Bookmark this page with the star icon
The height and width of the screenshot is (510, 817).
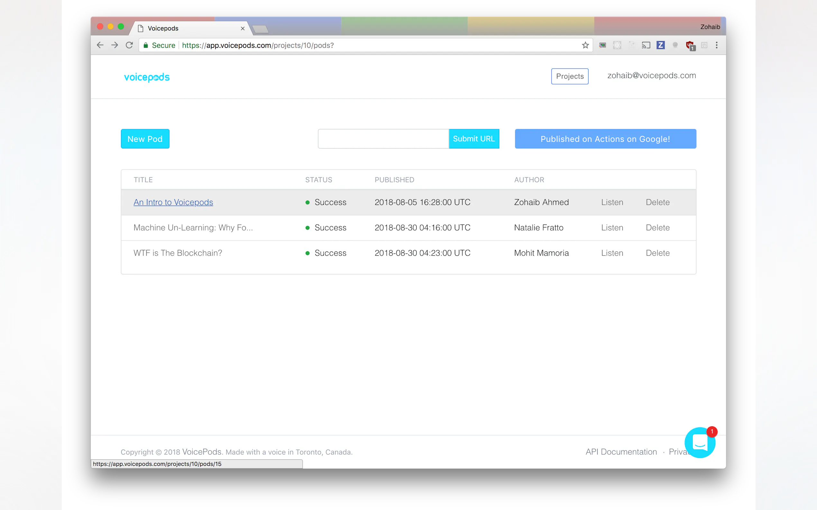point(585,45)
